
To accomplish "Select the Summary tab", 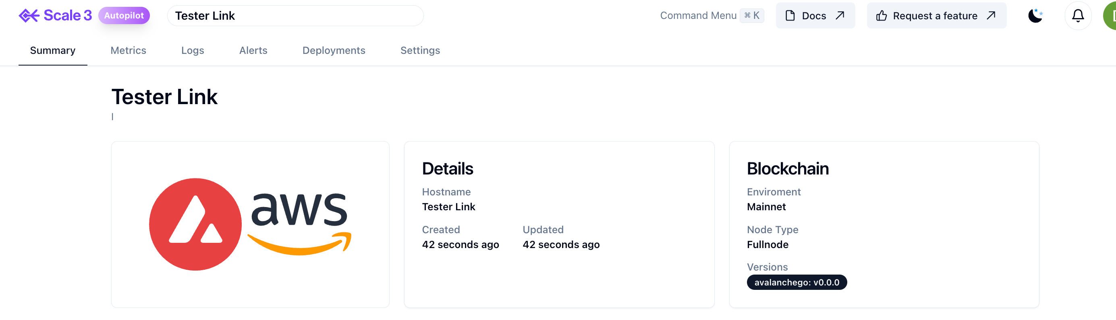I will coord(52,50).
